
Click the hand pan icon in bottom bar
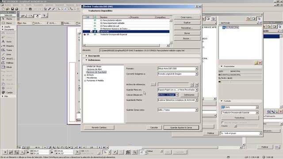click(62, 148)
